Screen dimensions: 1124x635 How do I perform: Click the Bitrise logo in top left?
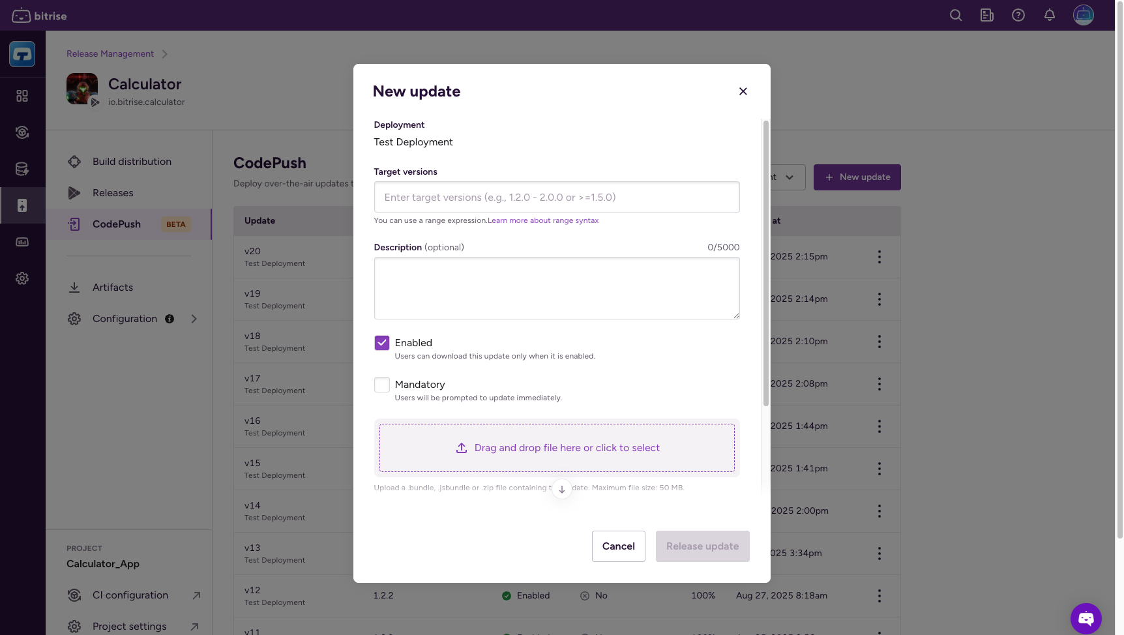[39, 15]
